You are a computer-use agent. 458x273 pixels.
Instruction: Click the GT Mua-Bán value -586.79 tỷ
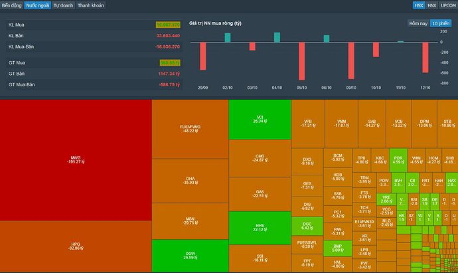point(169,84)
